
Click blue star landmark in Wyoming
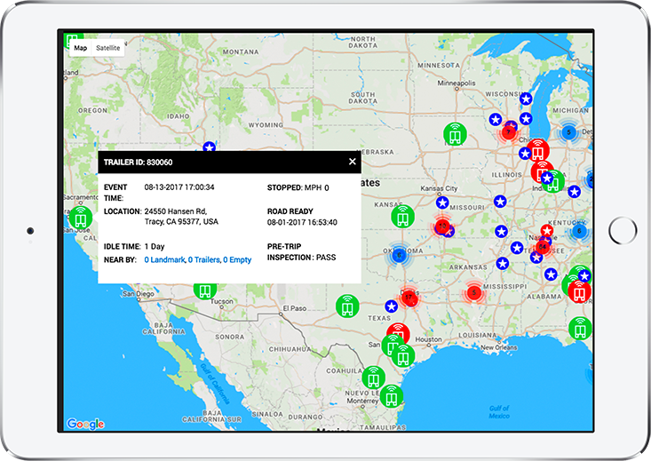pyautogui.click(x=209, y=147)
